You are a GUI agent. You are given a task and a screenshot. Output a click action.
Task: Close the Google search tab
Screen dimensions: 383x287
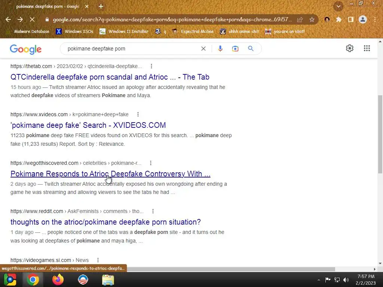tap(87, 6)
